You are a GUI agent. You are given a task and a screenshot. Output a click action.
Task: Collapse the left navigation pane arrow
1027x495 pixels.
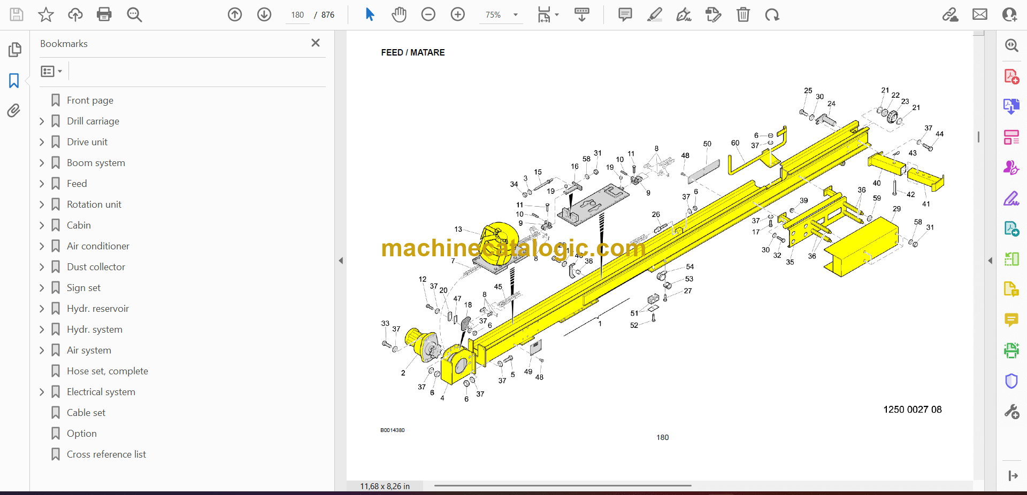click(x=341, y=261)
